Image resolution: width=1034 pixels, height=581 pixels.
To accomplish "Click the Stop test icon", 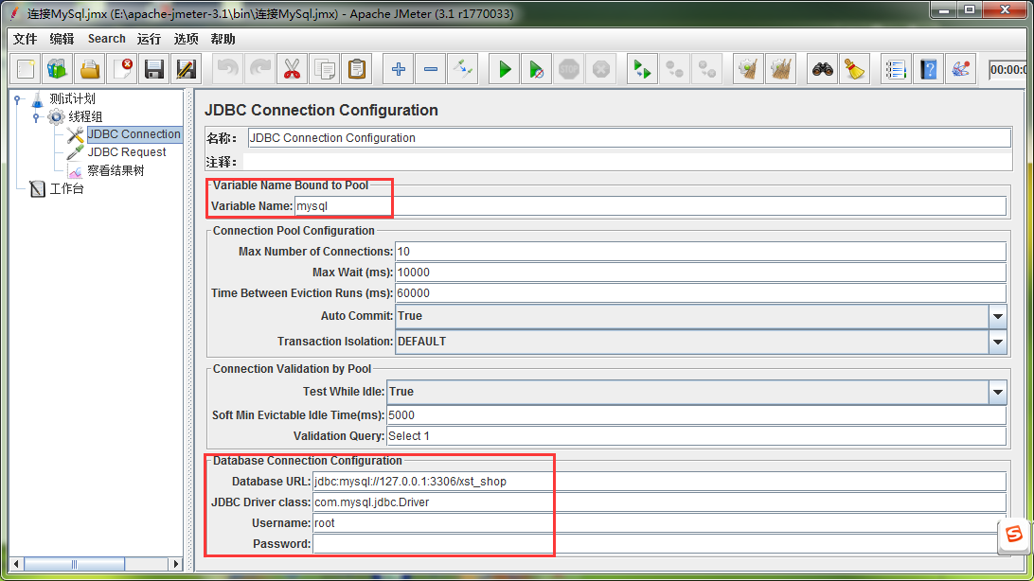I will click(569, 69).
